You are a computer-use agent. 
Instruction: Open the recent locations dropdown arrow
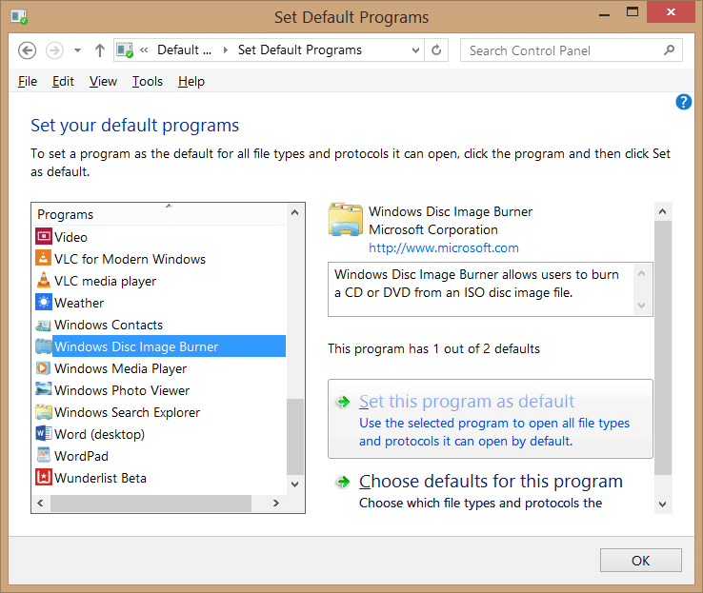(x=77, y=50)
